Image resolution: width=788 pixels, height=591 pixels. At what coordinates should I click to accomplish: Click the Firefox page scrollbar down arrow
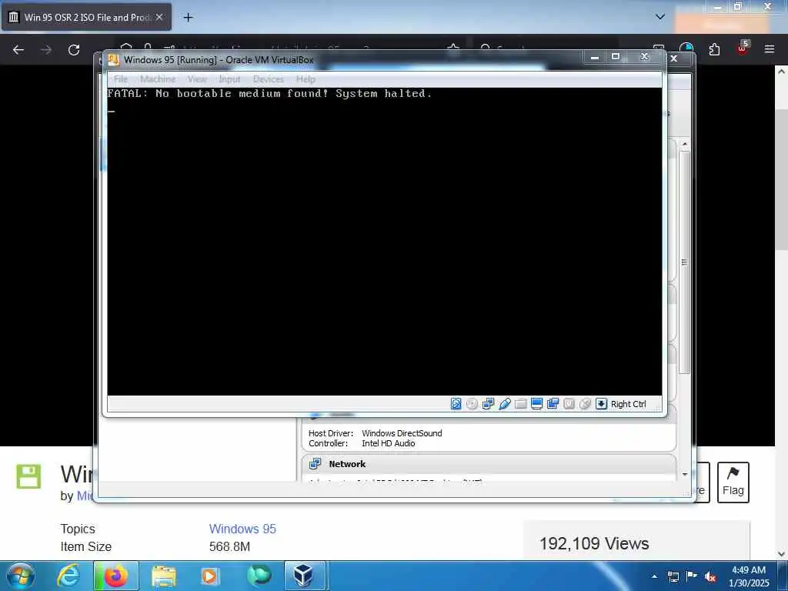pyautogui.click(x=782, y=554)
